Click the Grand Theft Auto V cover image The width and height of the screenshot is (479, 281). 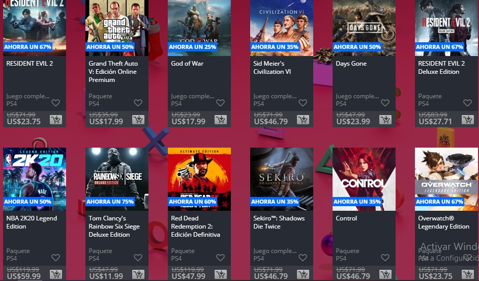click(x=117, y=28)
